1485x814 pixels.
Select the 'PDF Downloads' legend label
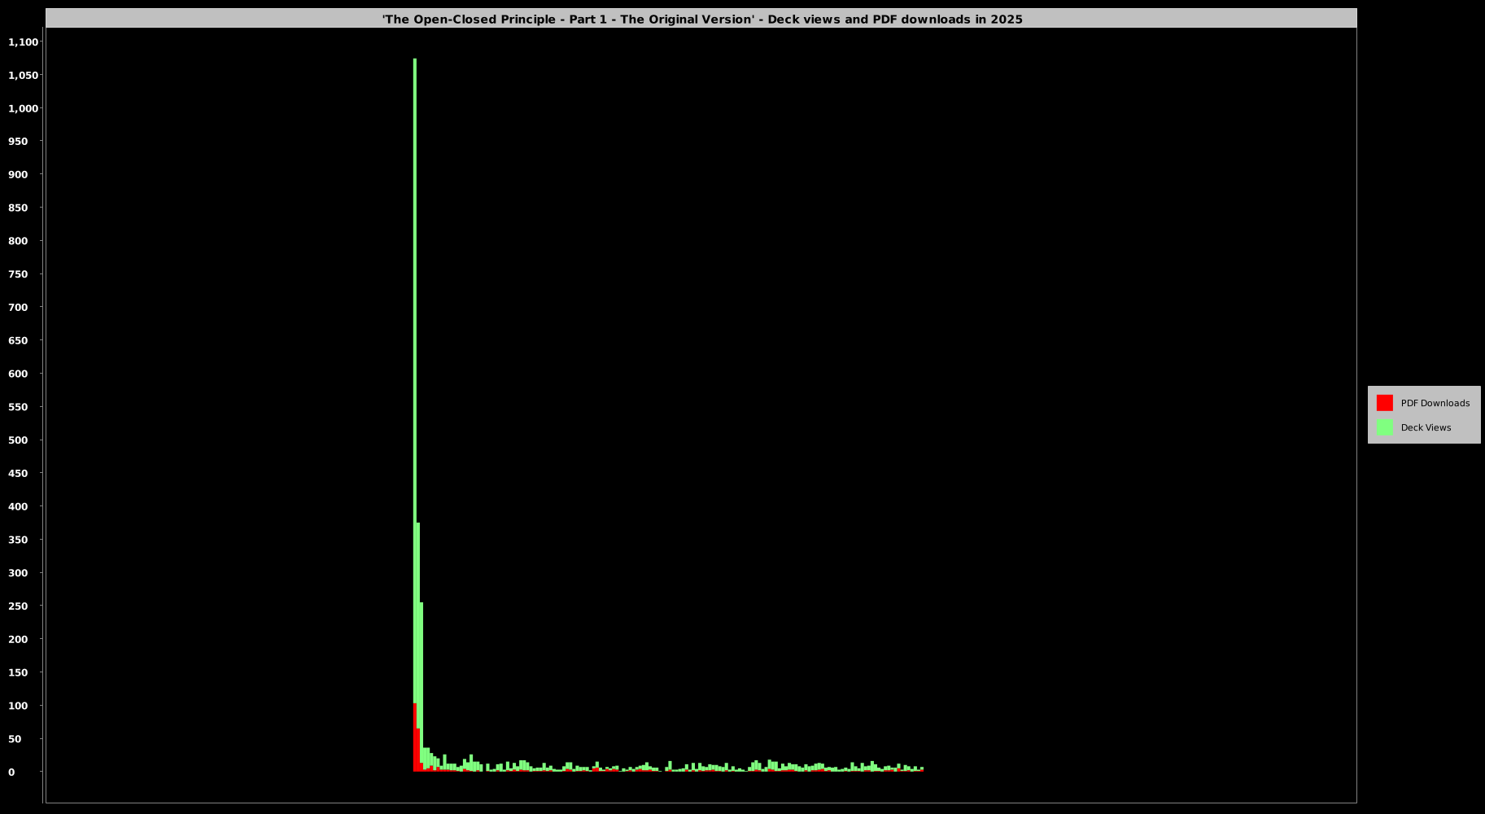point(1435,403)
